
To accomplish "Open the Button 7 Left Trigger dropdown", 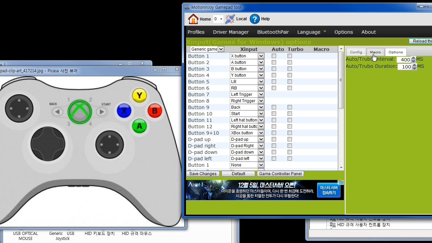I will coord(261,94).
